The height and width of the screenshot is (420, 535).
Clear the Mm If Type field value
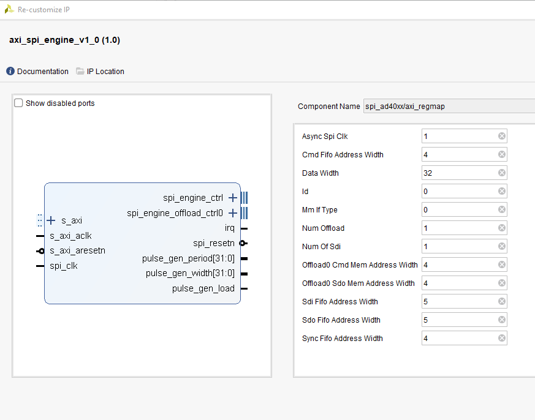pyautogui.click(x=501, y=210)
